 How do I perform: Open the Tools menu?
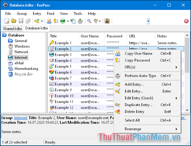tap(78, 14)
